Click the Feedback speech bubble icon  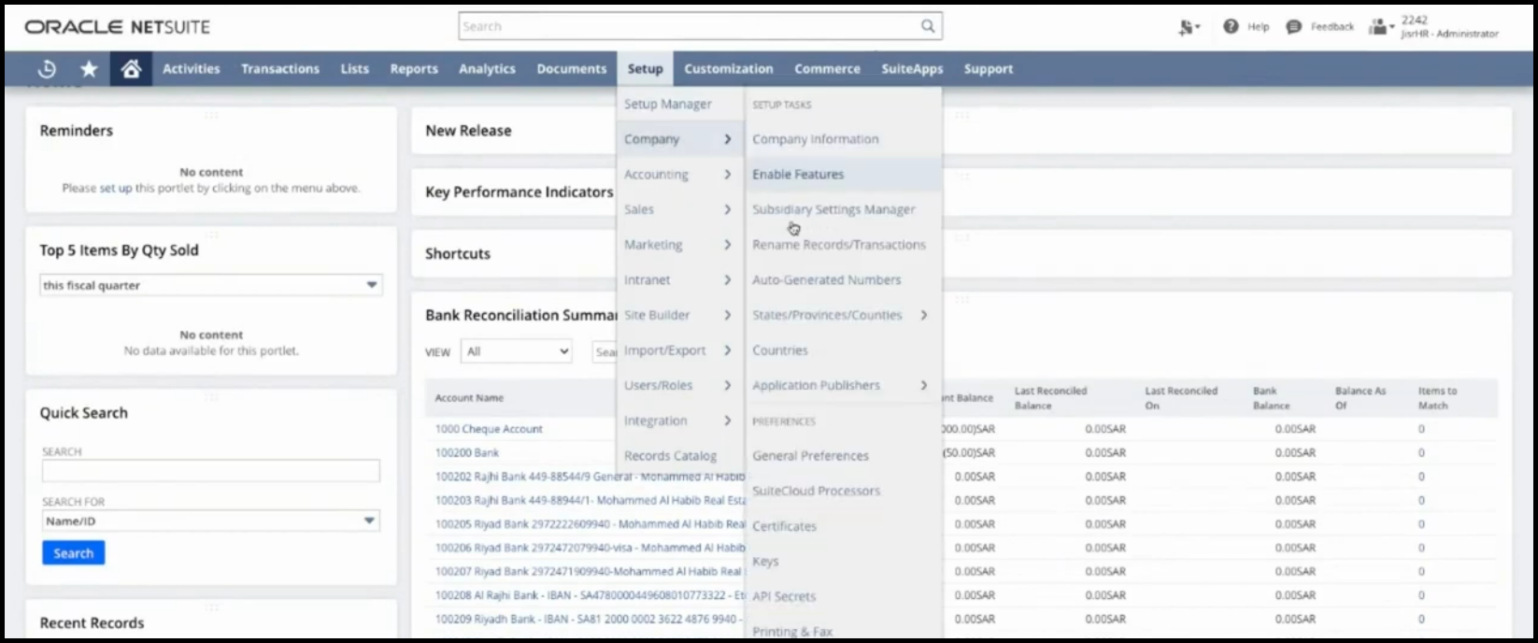[1293, 27]
